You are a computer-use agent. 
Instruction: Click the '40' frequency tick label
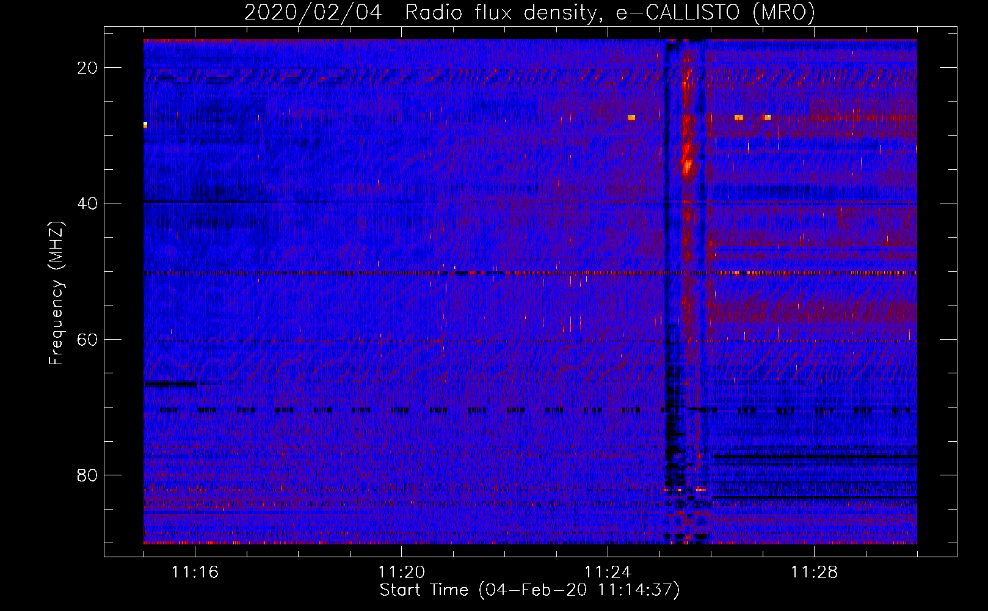pos(87,203)
